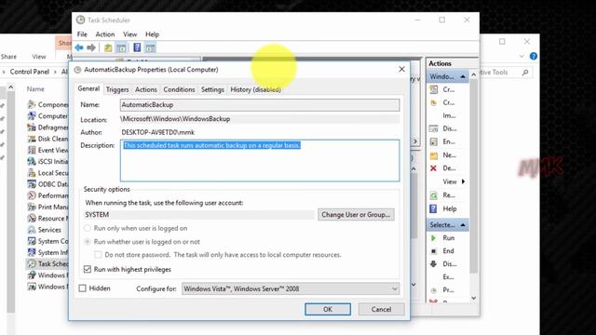Open Services in the Control Panel list

49,230
